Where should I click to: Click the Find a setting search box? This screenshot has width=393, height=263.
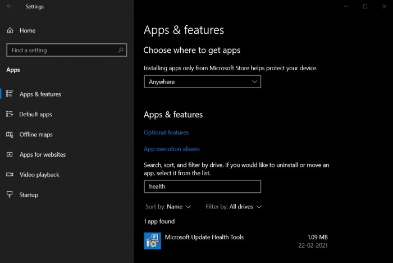coord(62,50)
